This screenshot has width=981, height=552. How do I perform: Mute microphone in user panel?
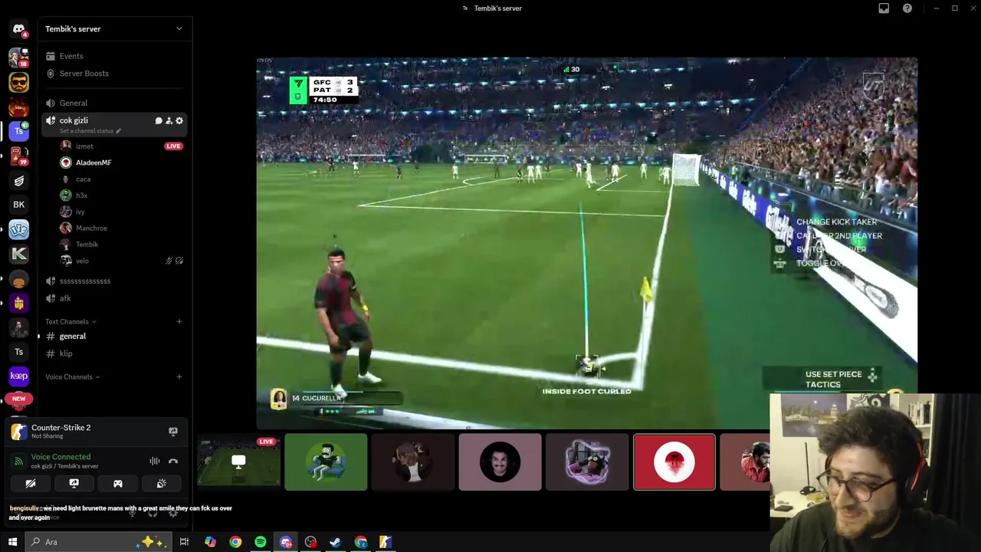click(132, 513)
